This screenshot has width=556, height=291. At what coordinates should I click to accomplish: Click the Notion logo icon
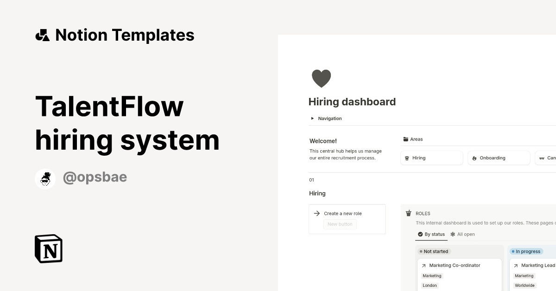(x=48, y=249)
